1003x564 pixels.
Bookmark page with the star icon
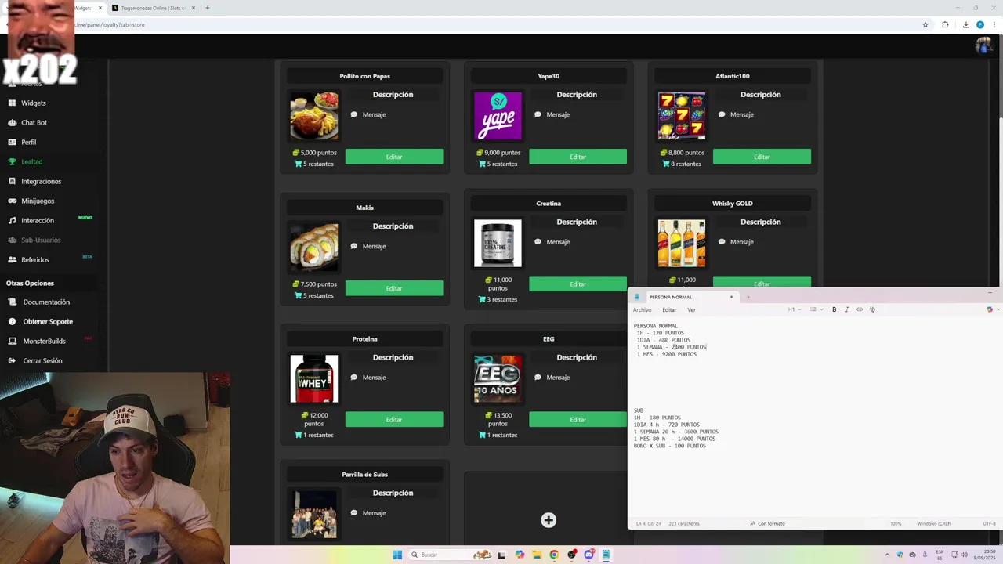[x=925, y=24]
